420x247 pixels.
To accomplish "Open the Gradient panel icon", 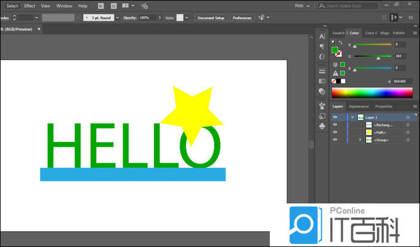I will click(x=322, y=81).
